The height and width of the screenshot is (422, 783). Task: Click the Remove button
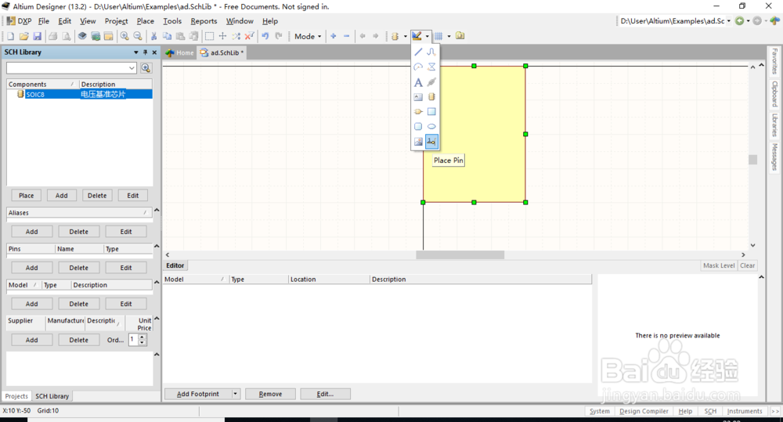(x=270, y=394)
